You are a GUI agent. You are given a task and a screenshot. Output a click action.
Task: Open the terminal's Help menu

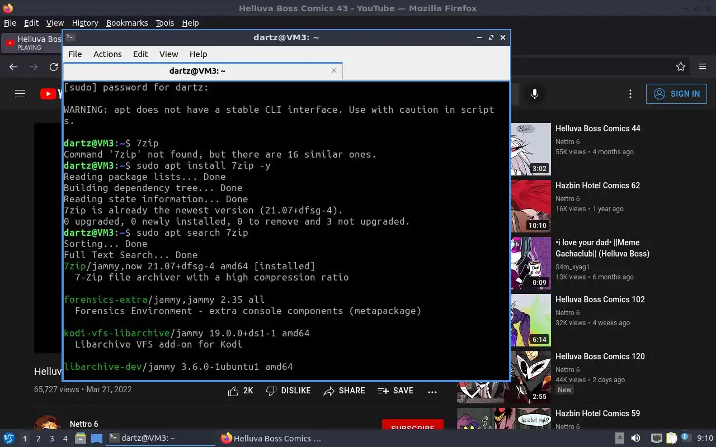tap(198, 54)
